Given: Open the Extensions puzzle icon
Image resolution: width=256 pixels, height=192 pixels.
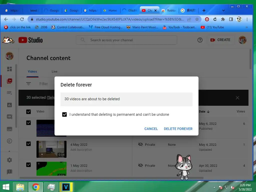Looking at the screenshot, I should [223, 19].
